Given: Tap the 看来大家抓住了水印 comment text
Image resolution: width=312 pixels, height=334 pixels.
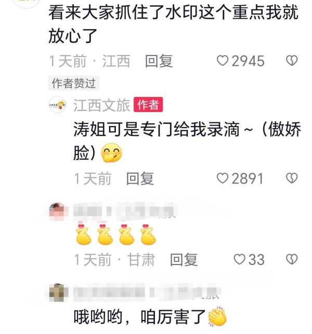Looking at the screenshot, I should [x=173, y=24].
